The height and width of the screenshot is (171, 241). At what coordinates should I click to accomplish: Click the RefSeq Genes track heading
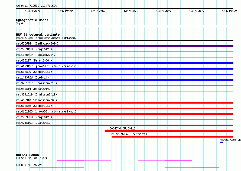click(x=27, y=155)
